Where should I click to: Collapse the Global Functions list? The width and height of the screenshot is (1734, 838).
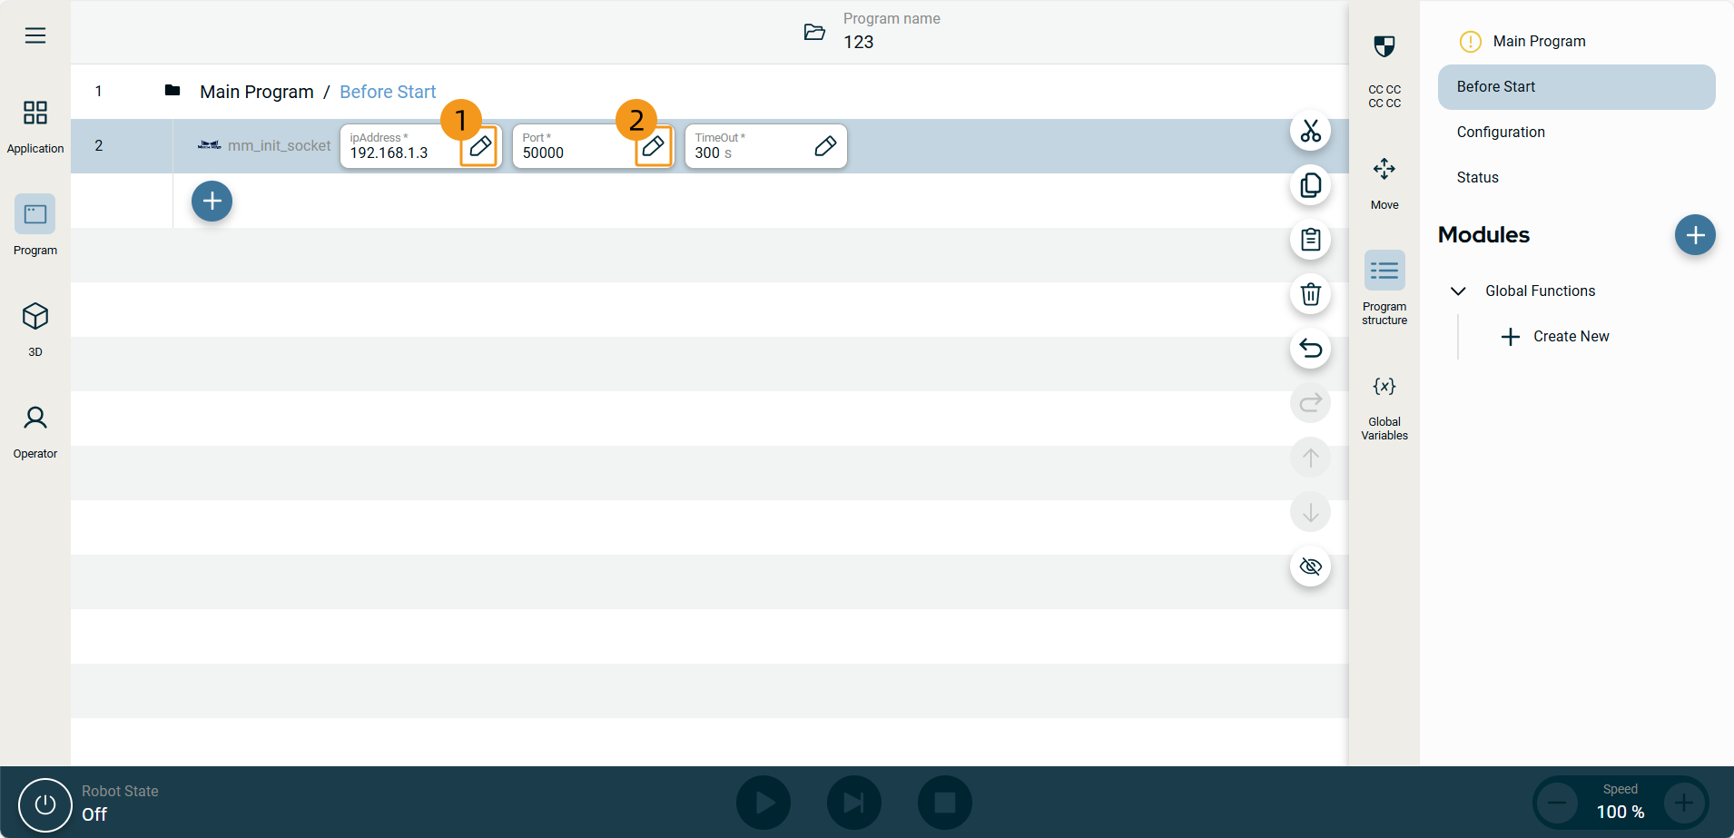pyautogui.click(x=1458, y=291)
